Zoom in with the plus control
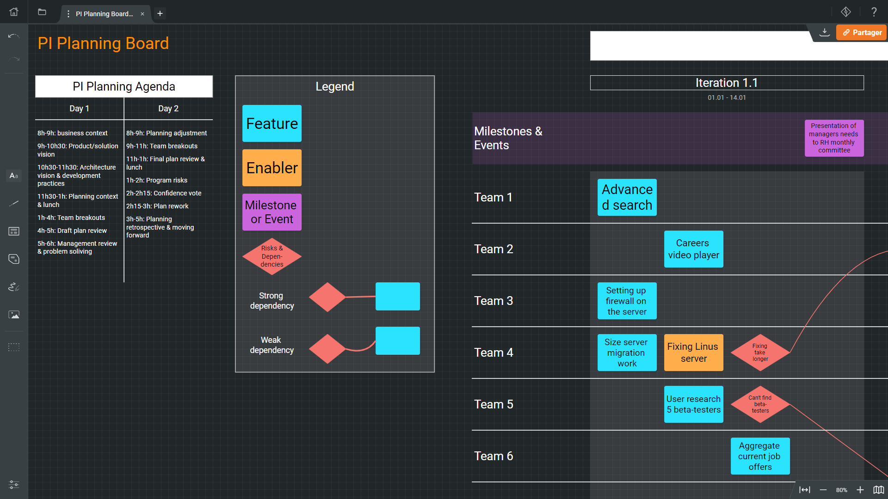 click(860, 490)
